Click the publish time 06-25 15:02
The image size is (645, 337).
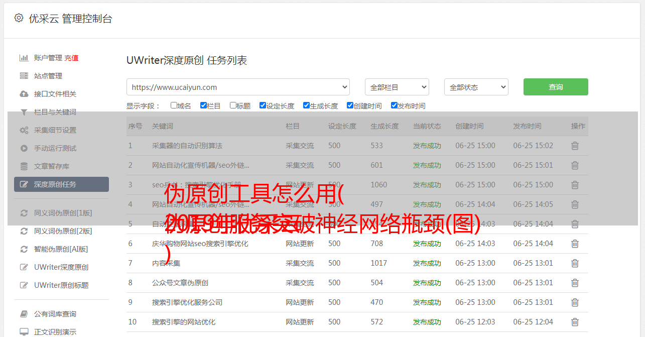click(x=533, y=146)
